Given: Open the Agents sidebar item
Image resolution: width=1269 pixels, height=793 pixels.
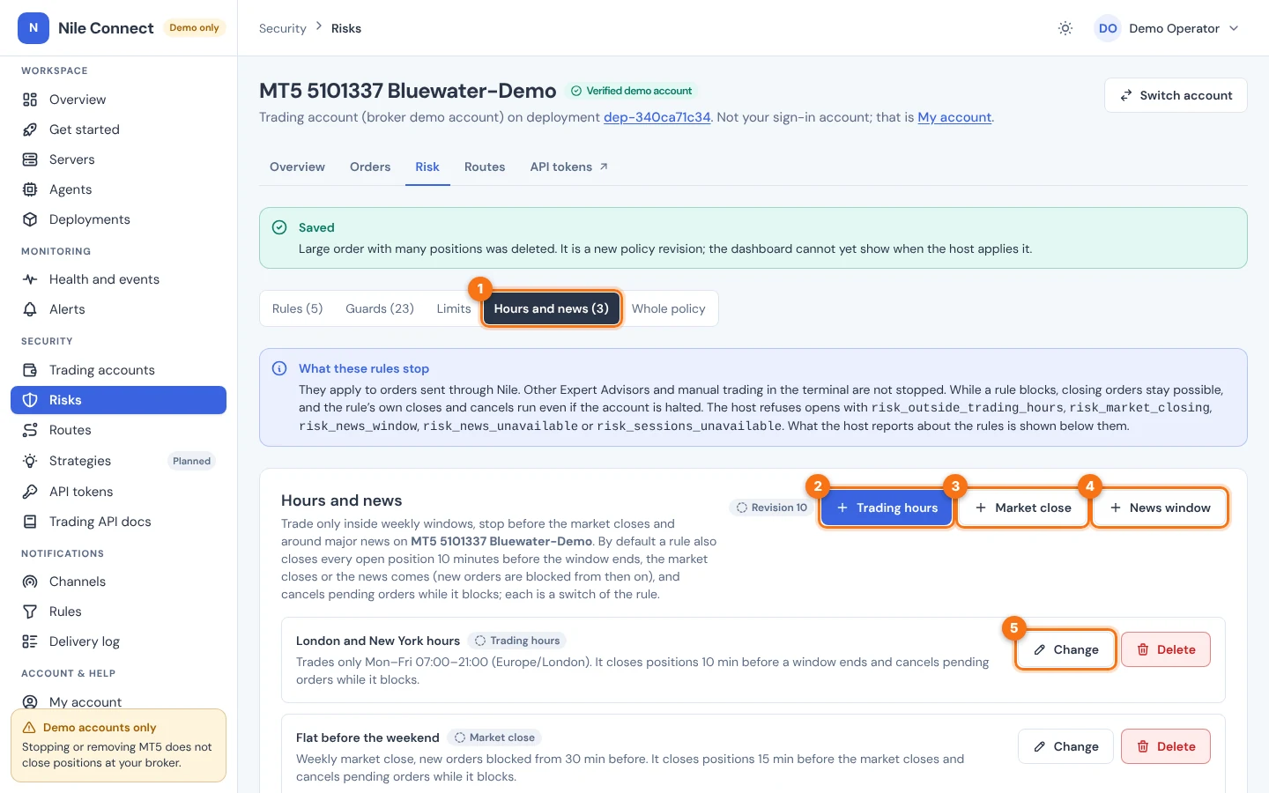Looking at the screenshot, I should (x=118, y=189).
